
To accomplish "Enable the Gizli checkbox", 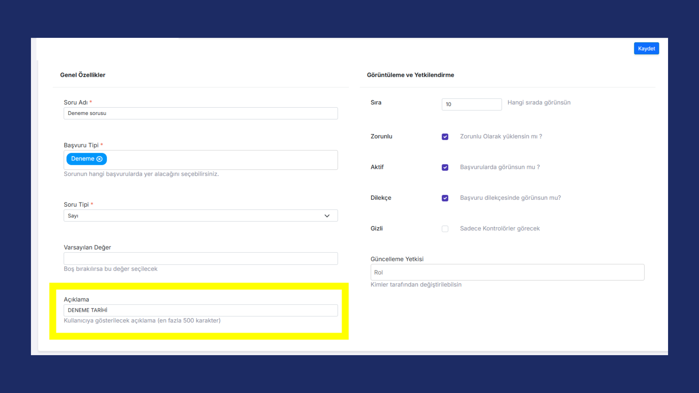I will point(445,229).
